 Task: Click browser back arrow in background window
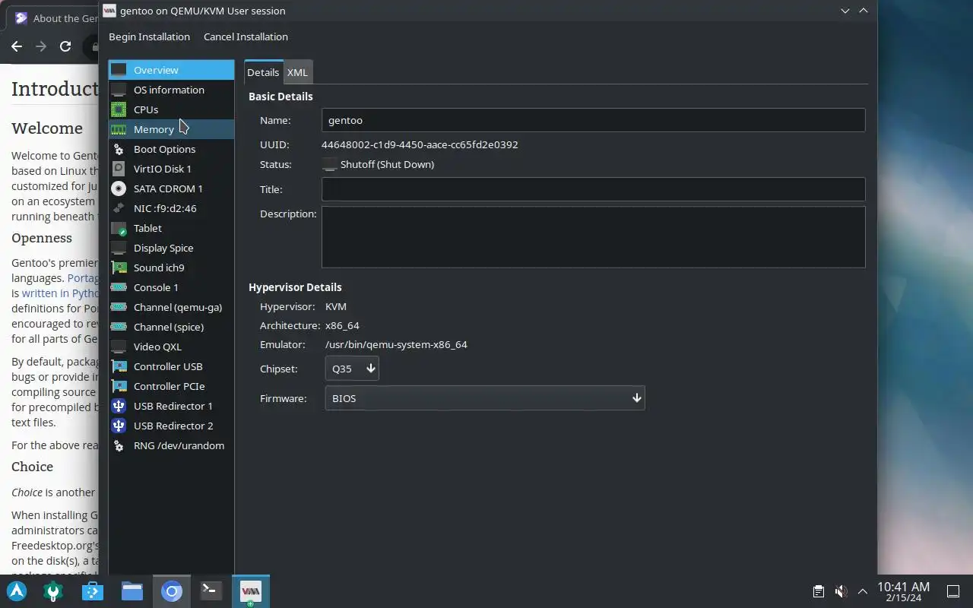(x=17, y=46)
